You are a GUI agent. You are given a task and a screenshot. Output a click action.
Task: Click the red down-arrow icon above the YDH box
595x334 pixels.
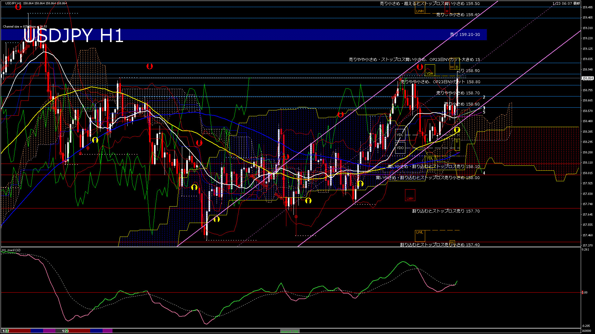click(420, 66)
